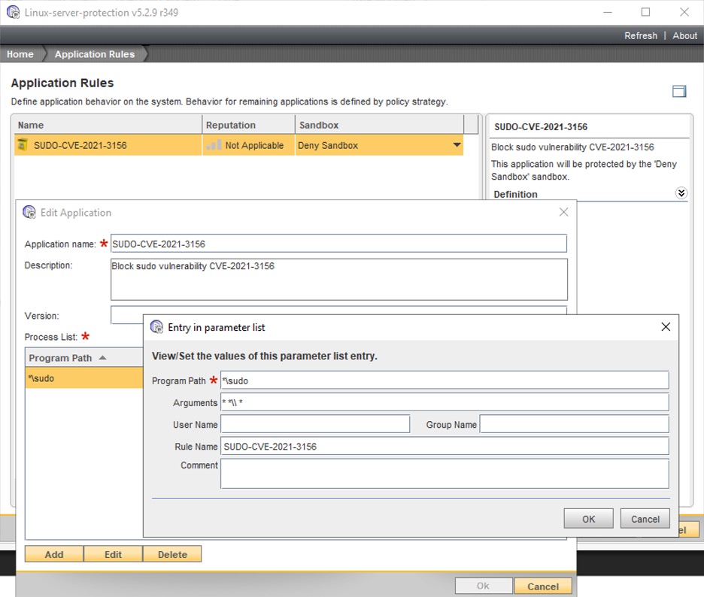Click the SUDO-CVE-2021-3156 rule shield icon
The width and height of the screenshot is (704, 597).
coord(23,145)
